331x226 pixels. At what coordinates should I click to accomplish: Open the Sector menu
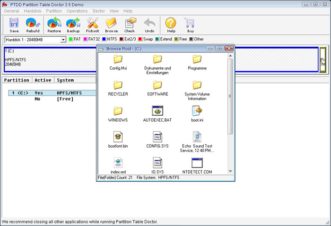click(x=98, y=11)
